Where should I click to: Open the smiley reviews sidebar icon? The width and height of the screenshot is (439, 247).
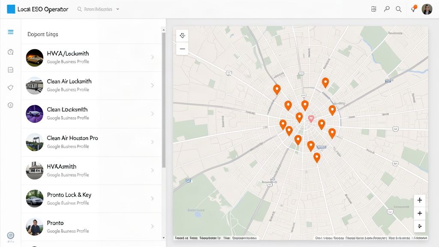[11, 105]
